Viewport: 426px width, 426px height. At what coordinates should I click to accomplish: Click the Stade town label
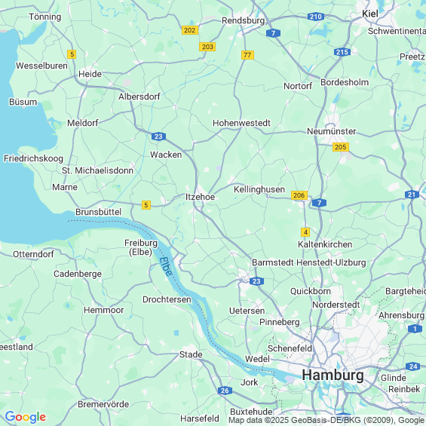click(x=191, y=354)
